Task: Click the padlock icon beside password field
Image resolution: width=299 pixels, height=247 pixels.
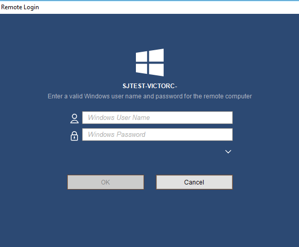Action: pyautogui.click(x=74, y=136)
